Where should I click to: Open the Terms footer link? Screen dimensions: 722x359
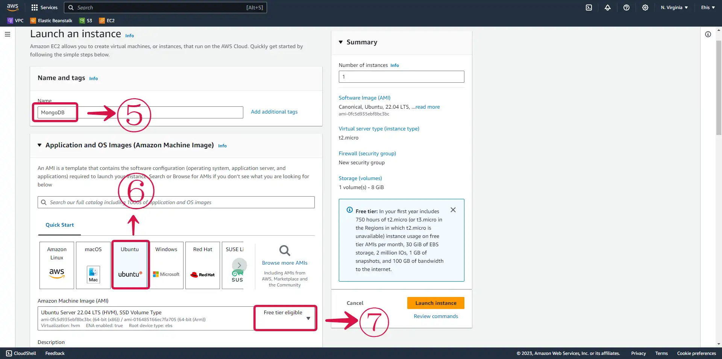[661, 353]
